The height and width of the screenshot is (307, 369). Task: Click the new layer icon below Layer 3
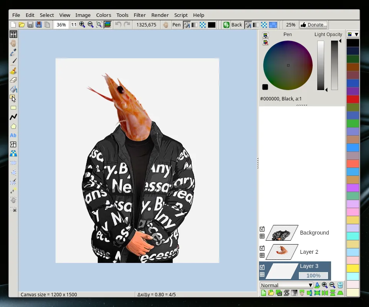[x=263, y=293]
